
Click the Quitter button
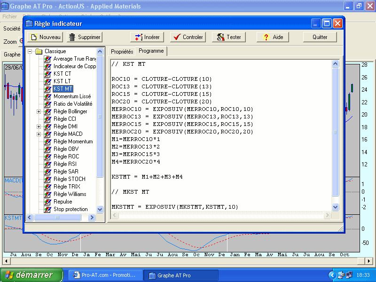point(320,37)
